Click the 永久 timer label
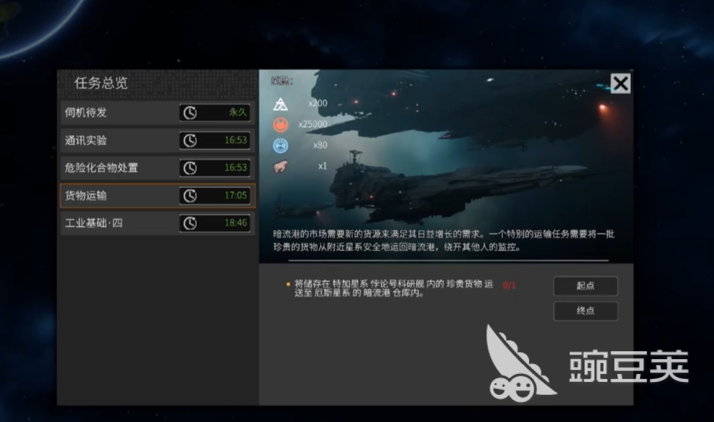714x422 pixels. 238,112
